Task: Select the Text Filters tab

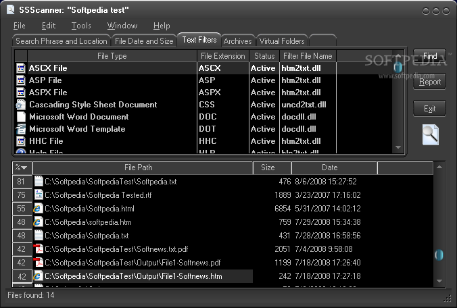Action: pos(199,40)
